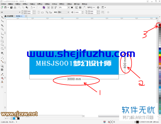Switch to the Welcome Screen tab
The image size is (161, 124).
9,16
